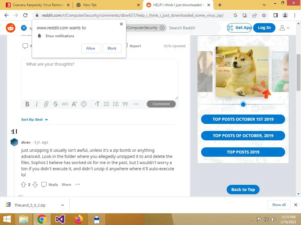Apply bold formatting in comment editor
301x225 pixels.
27,104
